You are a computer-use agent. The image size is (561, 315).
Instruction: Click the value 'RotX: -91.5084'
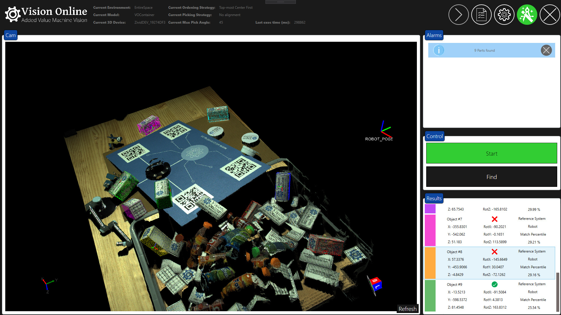[495, 292]
